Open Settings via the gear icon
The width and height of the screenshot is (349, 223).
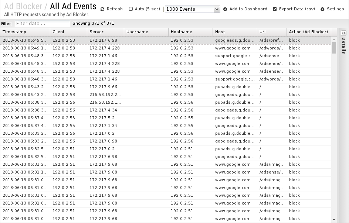(x=322, y=9)
